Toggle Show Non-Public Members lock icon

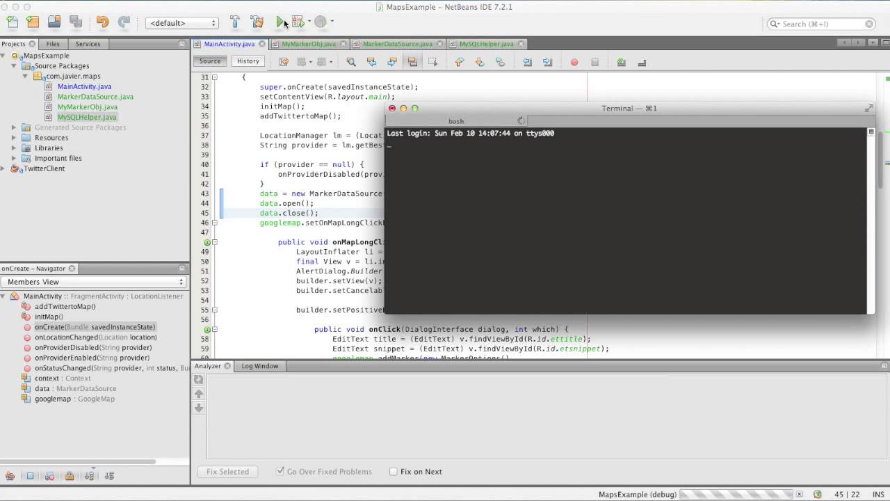tap(70, 476)
